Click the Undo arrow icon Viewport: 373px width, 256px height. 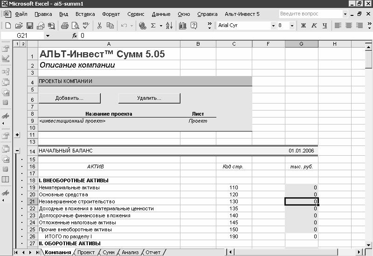(x=124, y=26)
